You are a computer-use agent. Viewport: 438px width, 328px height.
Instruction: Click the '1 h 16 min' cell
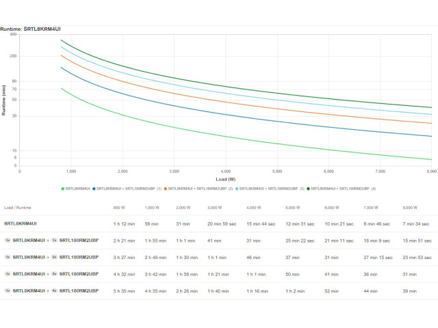(257, 291)
